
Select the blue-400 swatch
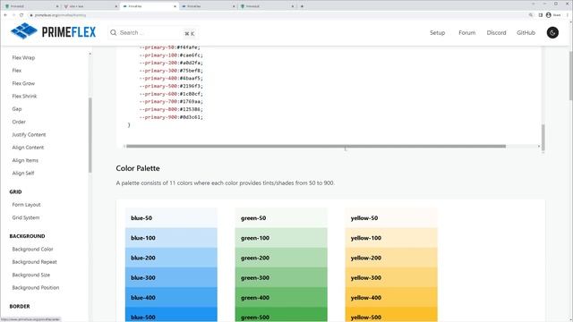click(171, 297)
